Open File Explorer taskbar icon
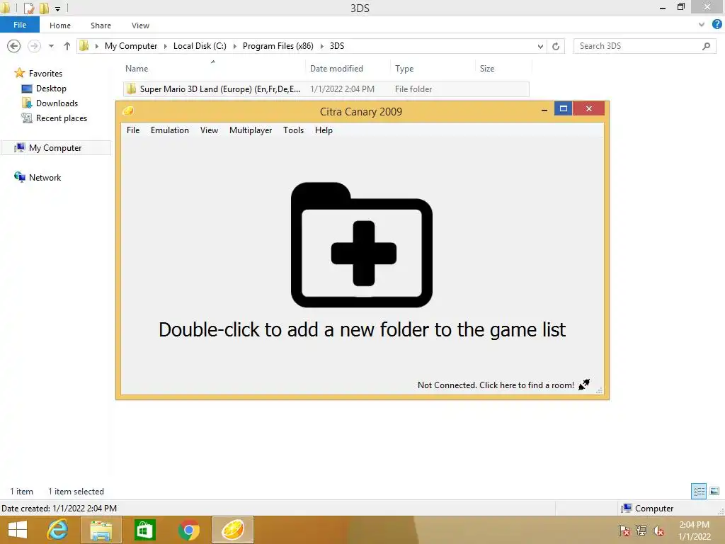 [101, 530]
